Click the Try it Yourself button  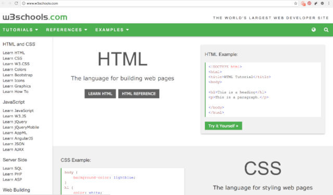223,126
